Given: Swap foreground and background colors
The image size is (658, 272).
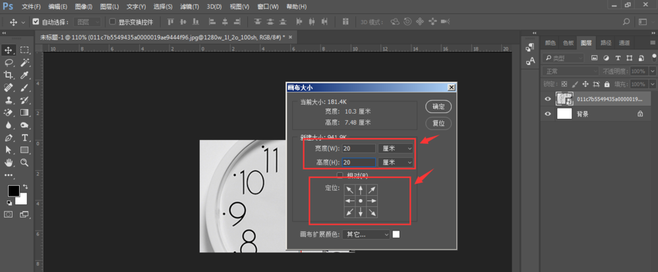Looking at the screenshot, I should pyautogui.click(x=25, y=186).
